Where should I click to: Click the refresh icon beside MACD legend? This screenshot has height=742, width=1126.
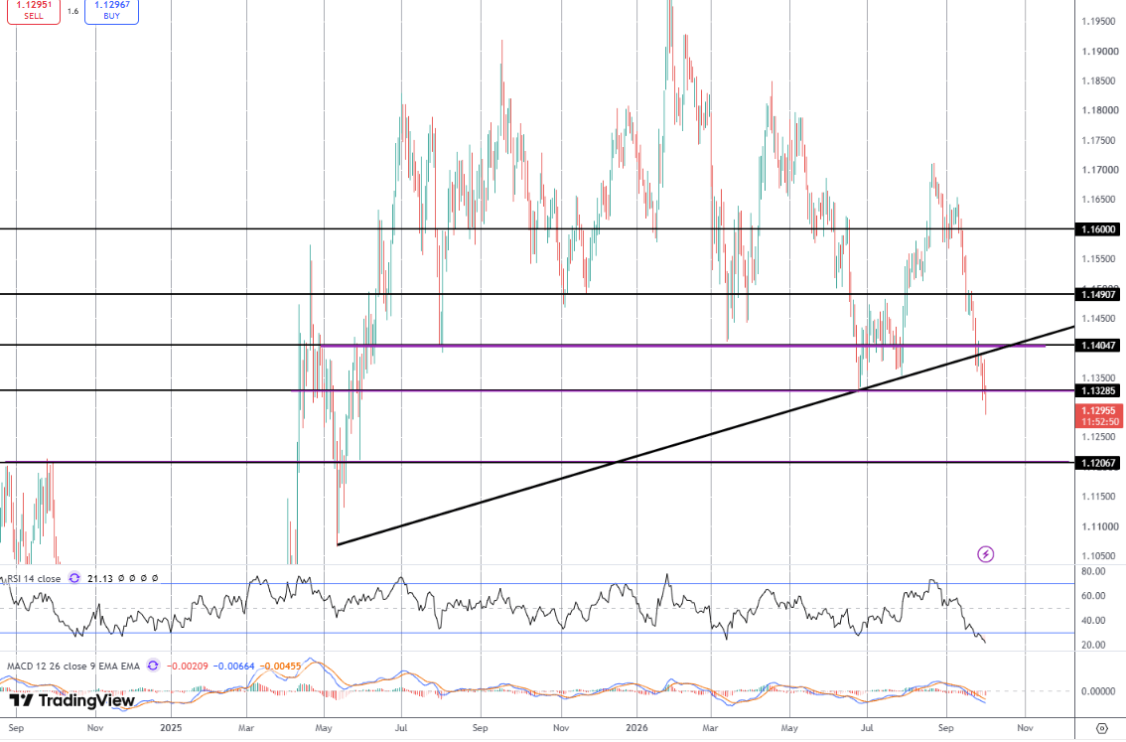click(152, 666)
